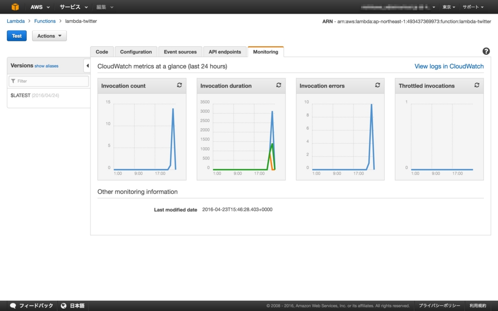Refresh the Invocation count chart
This screenshot has width=498, height=311.
pos(179,85)
